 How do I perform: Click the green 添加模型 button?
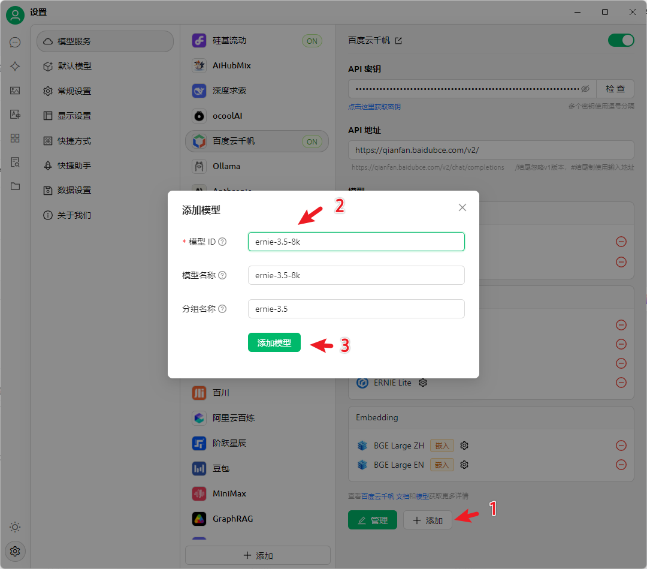coord(274,343)
